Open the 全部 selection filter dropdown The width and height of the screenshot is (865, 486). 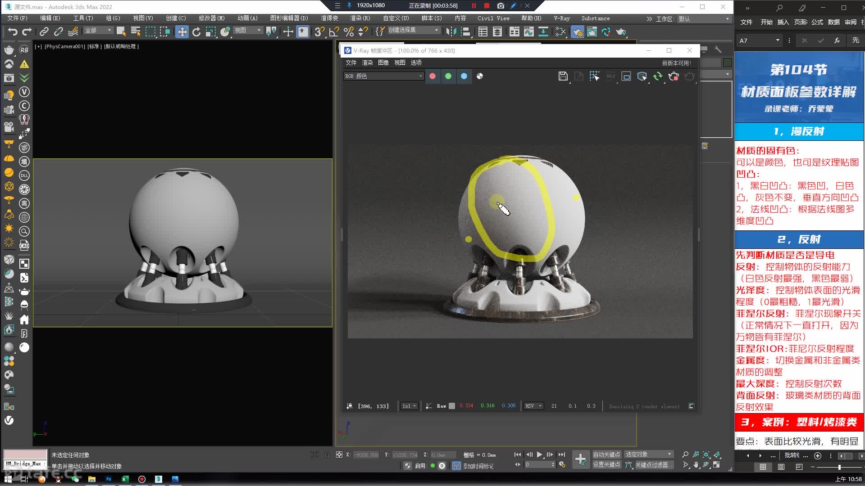click(x=98, y=30)
